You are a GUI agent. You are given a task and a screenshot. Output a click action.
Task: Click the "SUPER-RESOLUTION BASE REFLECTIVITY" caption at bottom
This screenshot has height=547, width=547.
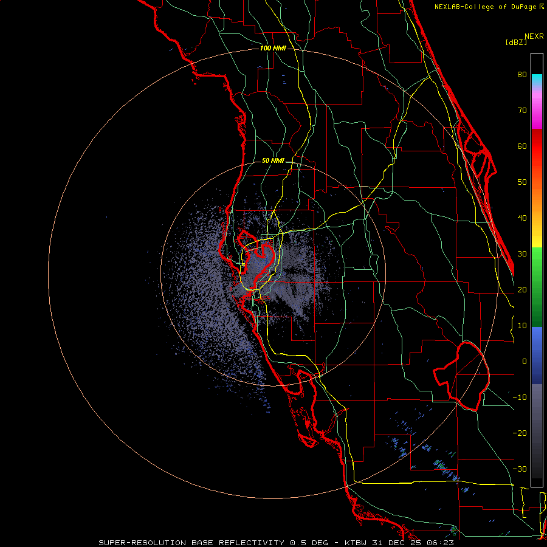pos(191,543)
